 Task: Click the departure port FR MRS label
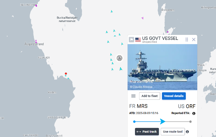(x=138, y=106)
